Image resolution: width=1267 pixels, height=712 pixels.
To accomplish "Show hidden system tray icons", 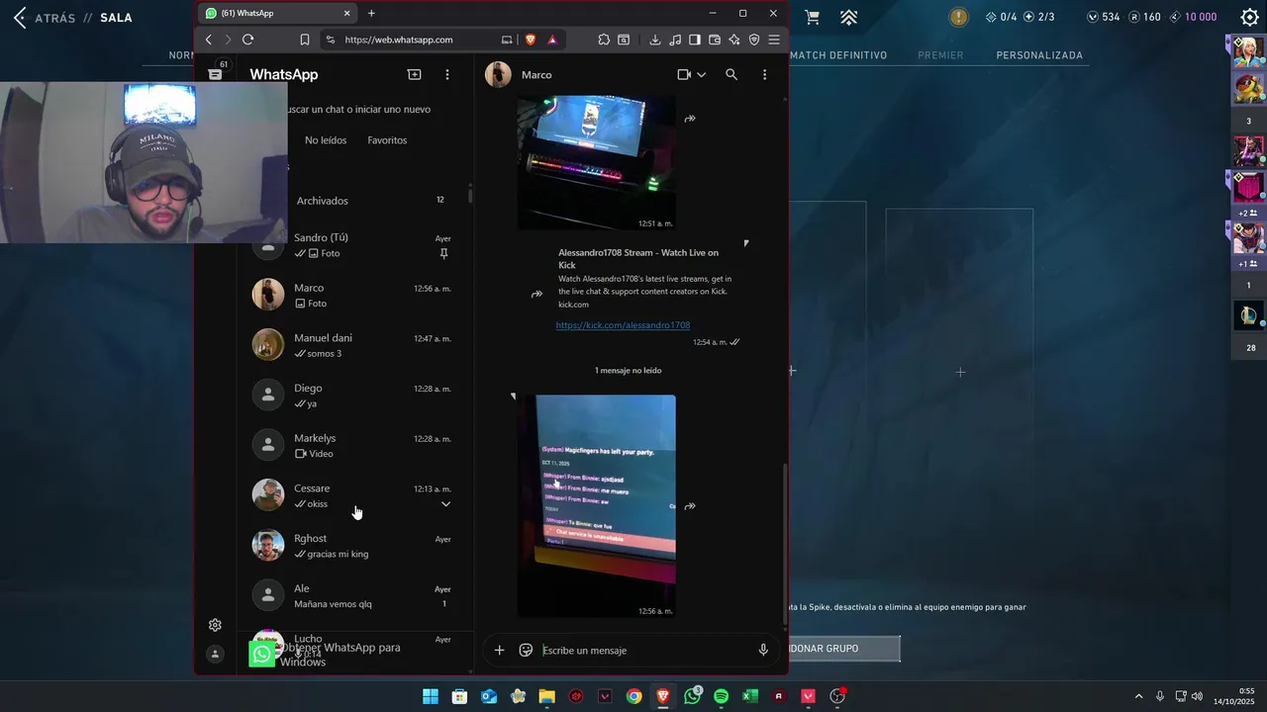I will [1138, 696].
